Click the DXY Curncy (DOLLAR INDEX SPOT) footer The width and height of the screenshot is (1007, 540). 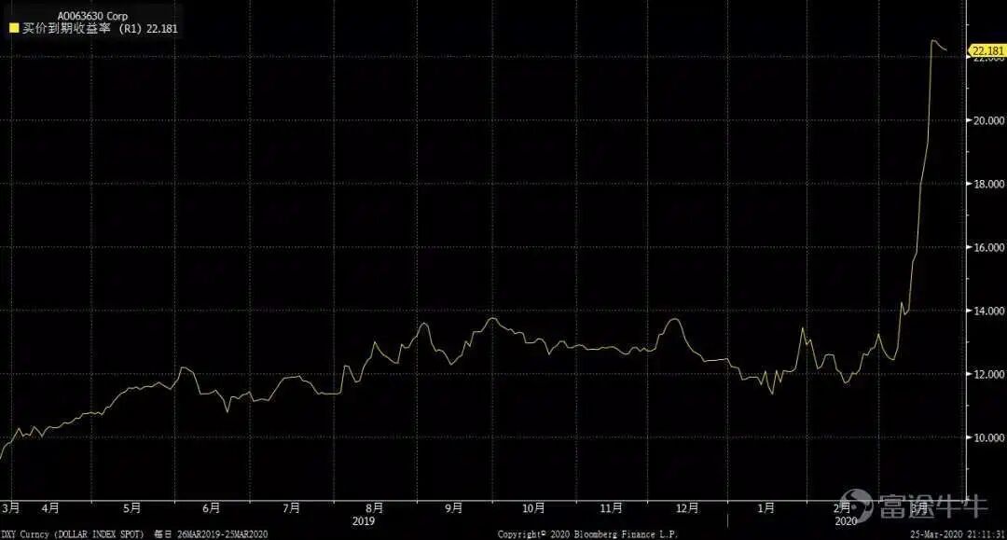[x=73, y=534]
